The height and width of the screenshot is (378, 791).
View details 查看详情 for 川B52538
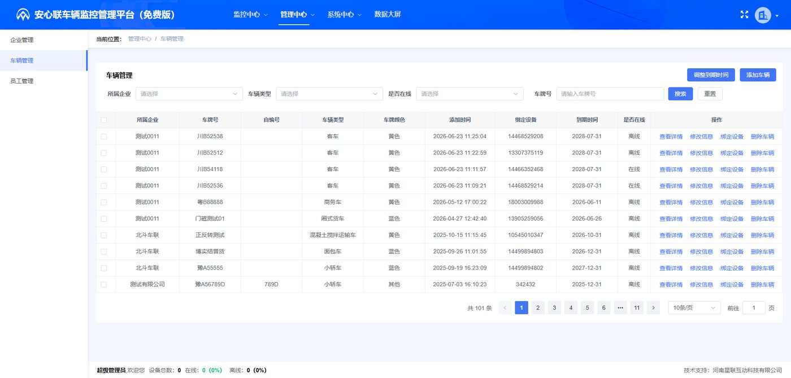tap(671, 137)
